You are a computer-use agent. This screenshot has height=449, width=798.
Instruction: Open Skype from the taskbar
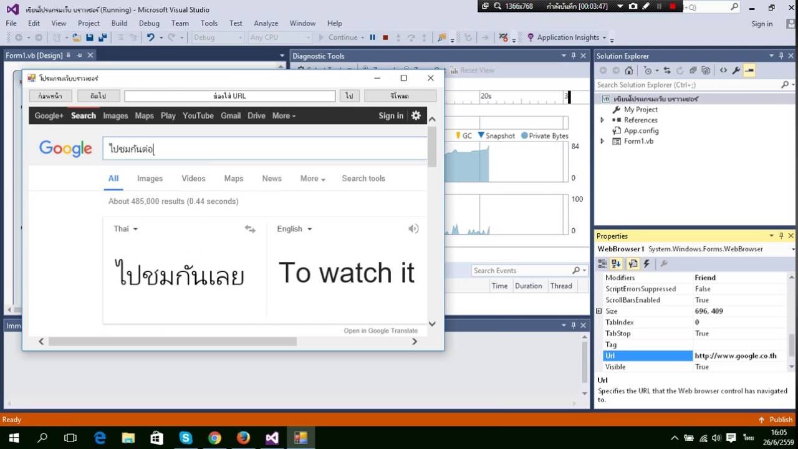click(186, 438)
